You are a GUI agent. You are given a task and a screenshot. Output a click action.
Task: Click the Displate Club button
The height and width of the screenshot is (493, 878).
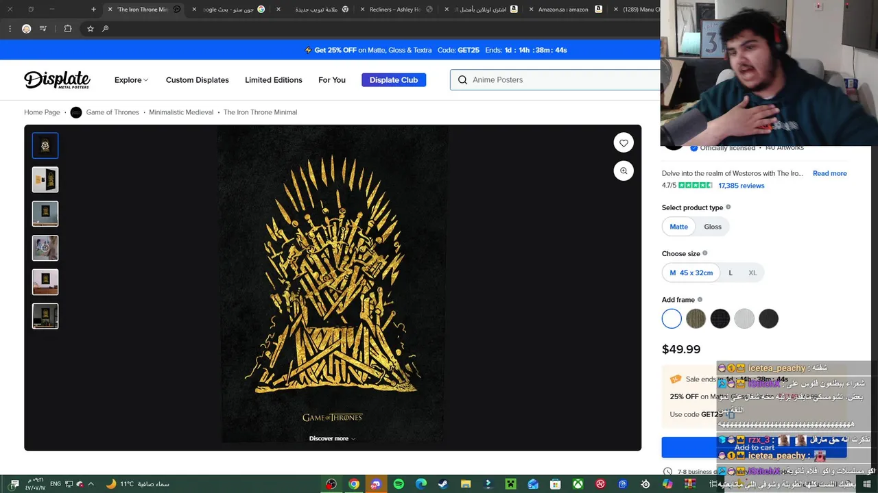tap(394, 80)
